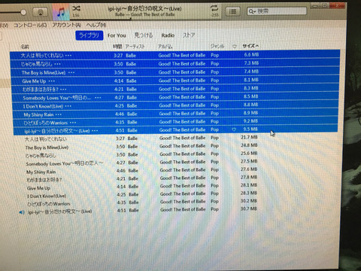Sort by the 時間 column header

pos(117,47)
